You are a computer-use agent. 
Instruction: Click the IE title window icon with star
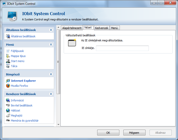[72, 43]
